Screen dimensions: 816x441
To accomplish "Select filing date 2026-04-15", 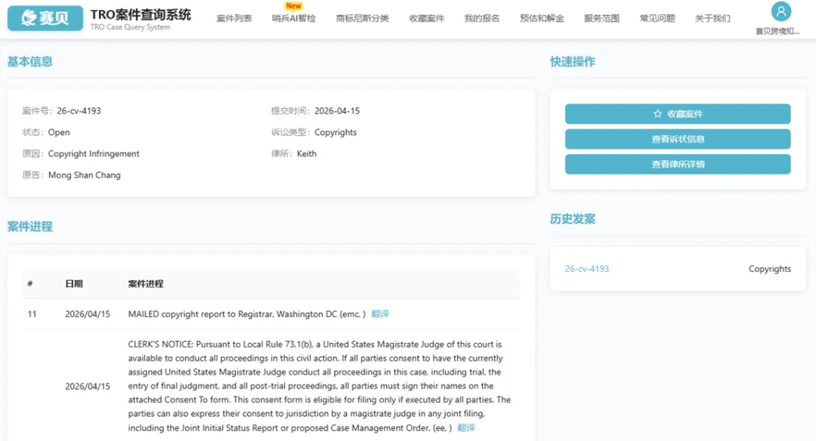I will click(x=337, y=111).
